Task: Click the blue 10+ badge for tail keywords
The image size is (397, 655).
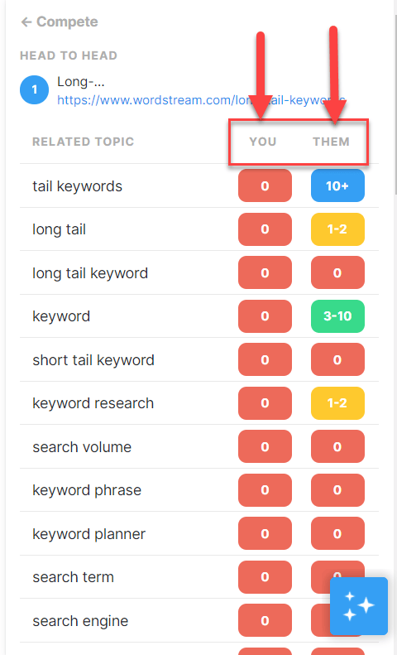Action: pos(337,185)
